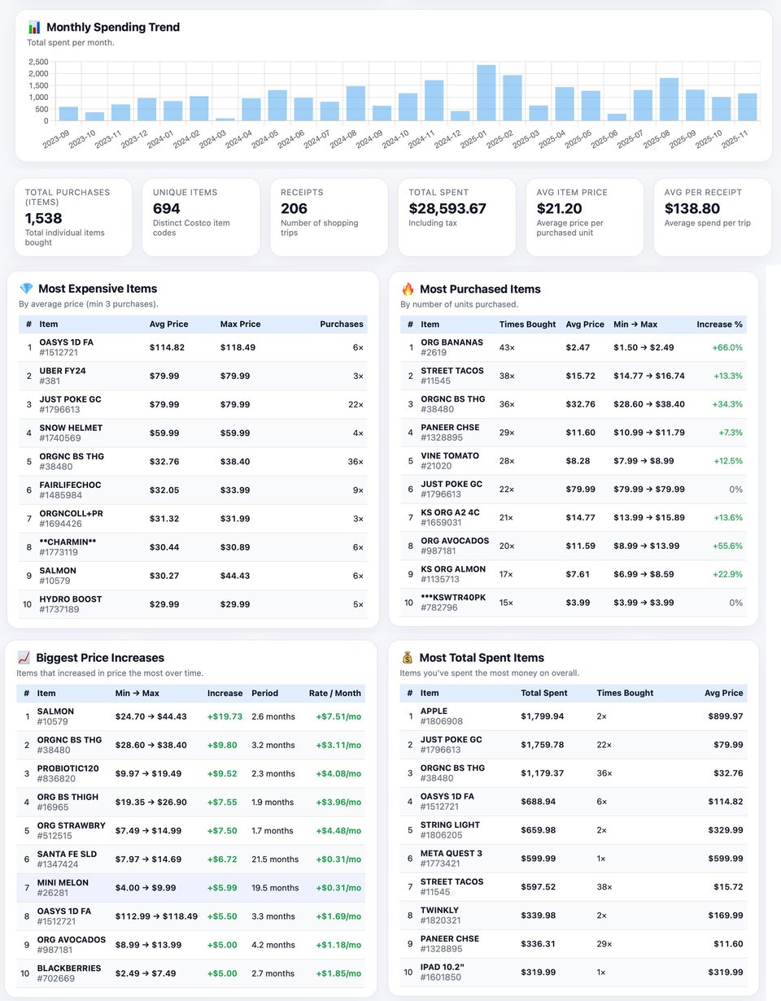Click the diamond icon next to Most Expensive Items
Viewport: 781px width, 1001px height.
point(26,289)
